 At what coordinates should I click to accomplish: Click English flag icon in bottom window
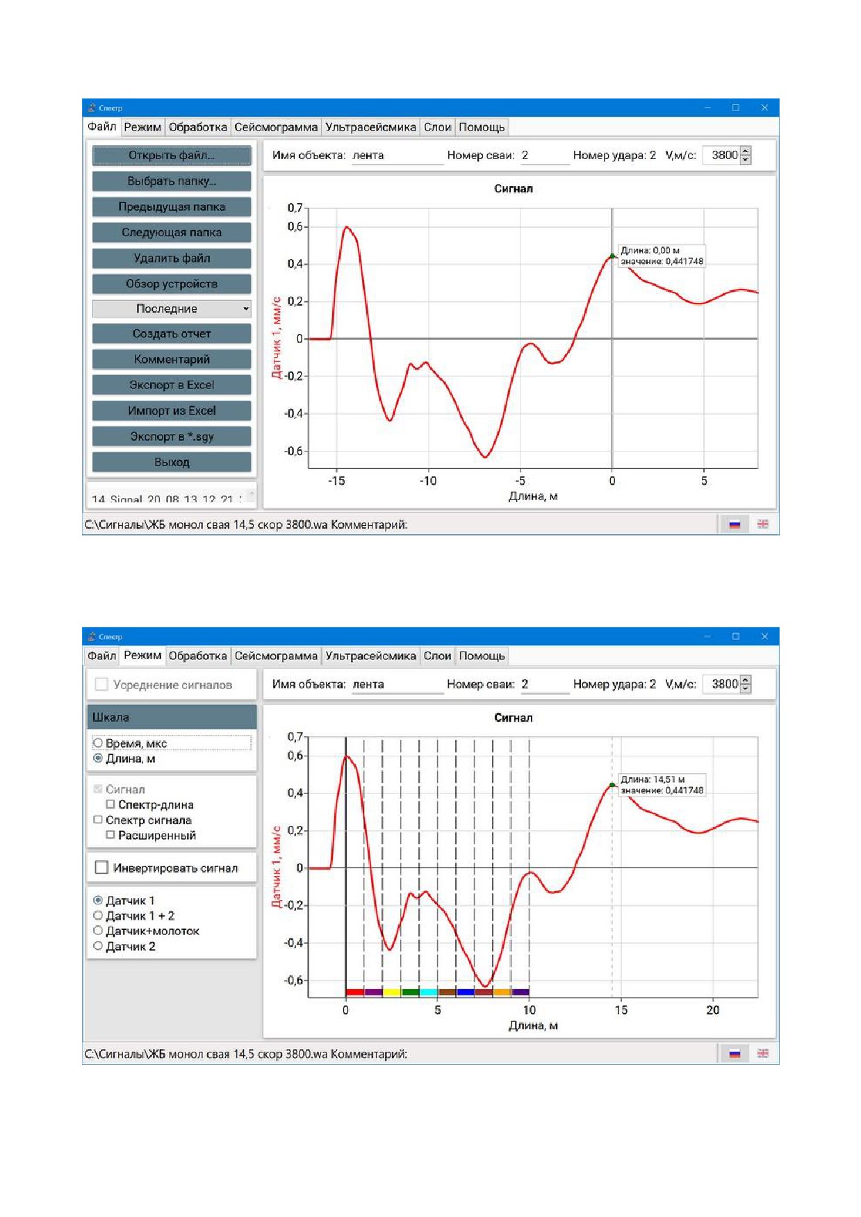pos(762,1054)
